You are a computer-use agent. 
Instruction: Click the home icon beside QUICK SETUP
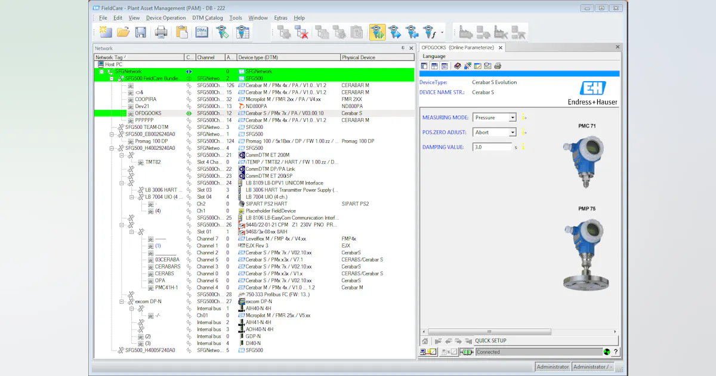pyautogui.click(x=425, y=341)
